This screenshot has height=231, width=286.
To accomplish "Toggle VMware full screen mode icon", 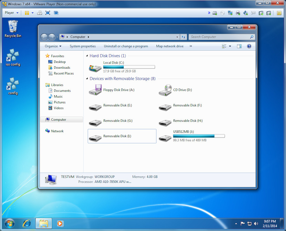I will 47,13.
